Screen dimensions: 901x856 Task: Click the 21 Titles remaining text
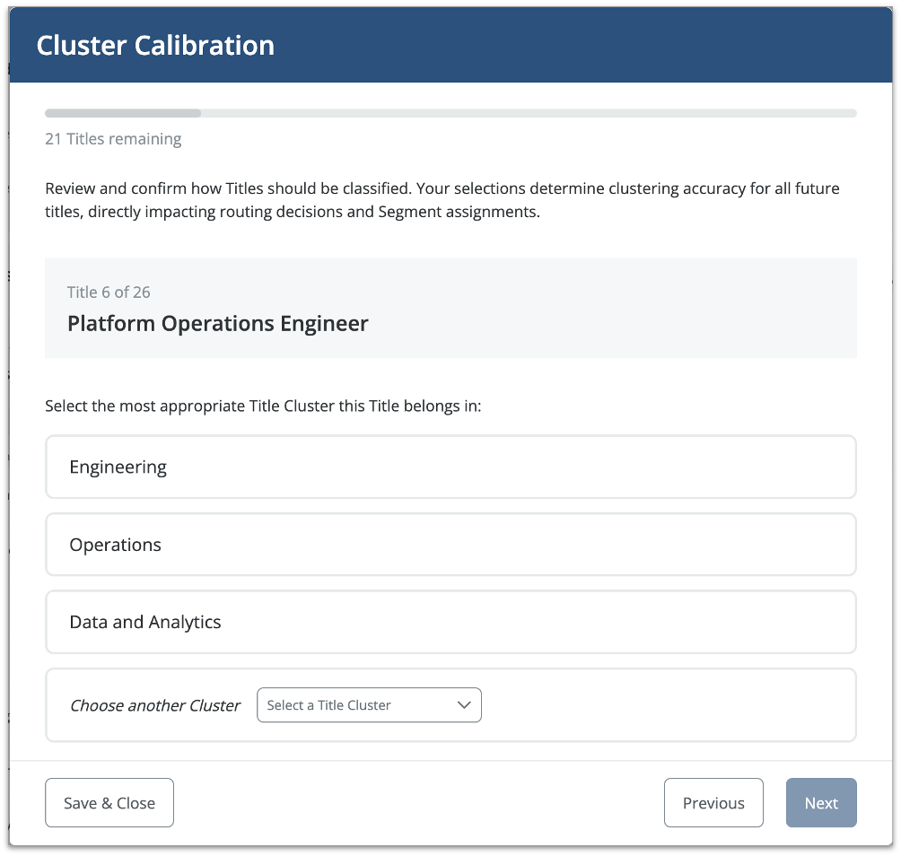point(113,139)
